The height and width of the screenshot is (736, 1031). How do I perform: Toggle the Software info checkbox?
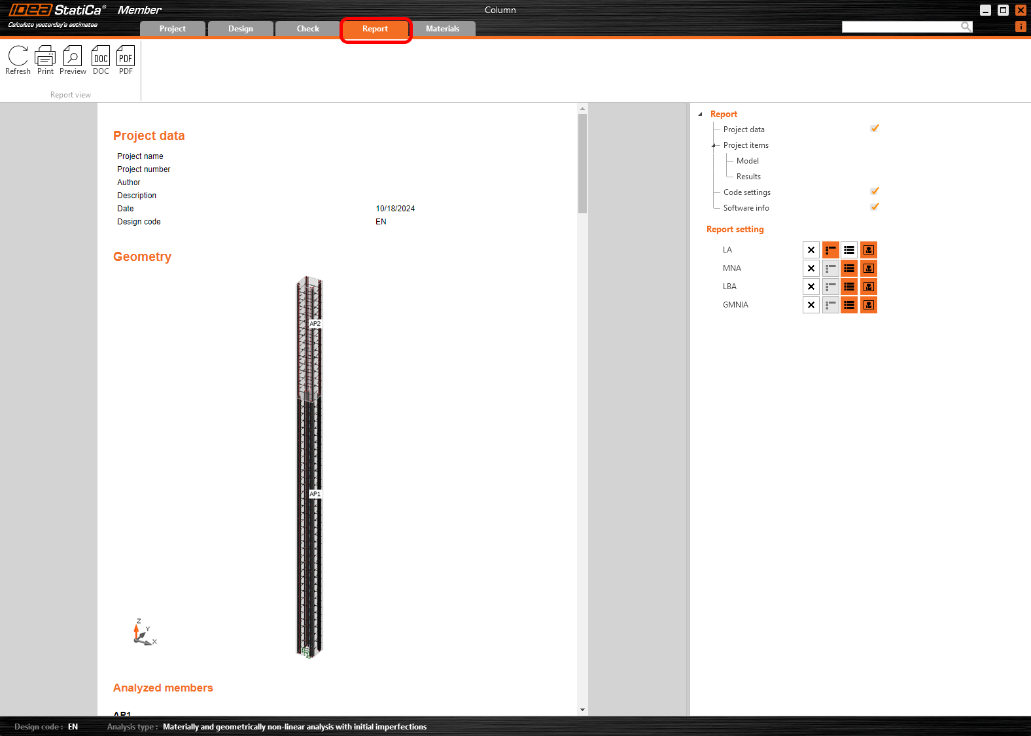coord(875,207)
